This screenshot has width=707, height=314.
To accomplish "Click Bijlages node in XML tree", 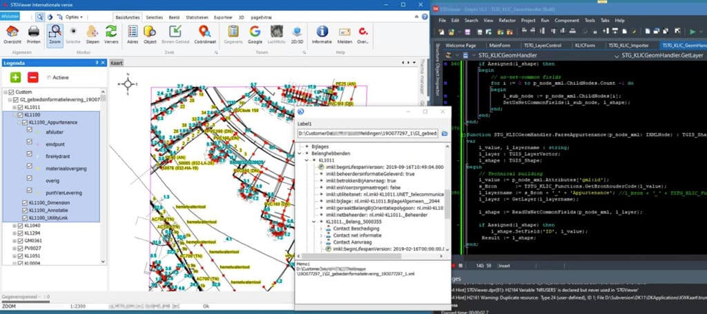I will pyautogui.click(x=320, y=146).
